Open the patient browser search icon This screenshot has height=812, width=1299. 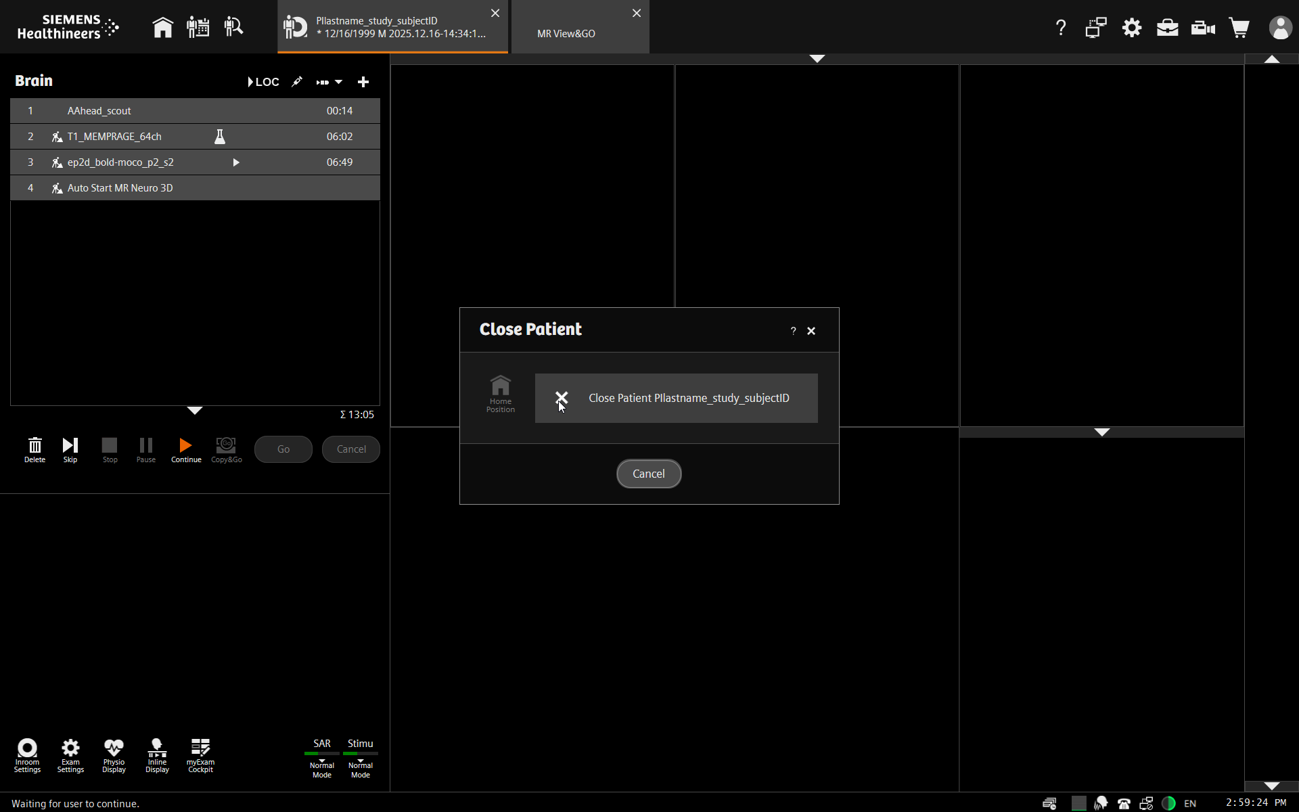click(233, 27)
